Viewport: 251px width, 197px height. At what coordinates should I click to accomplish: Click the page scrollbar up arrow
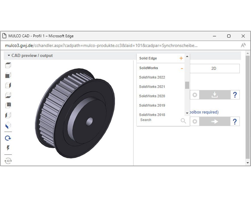248,53
